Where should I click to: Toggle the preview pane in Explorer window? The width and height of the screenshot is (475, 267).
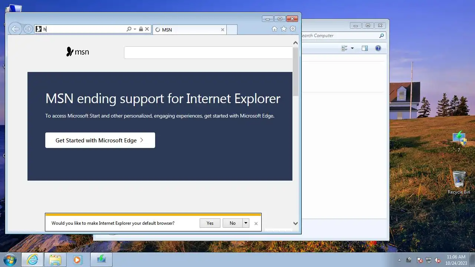click(x=365, y=48)
